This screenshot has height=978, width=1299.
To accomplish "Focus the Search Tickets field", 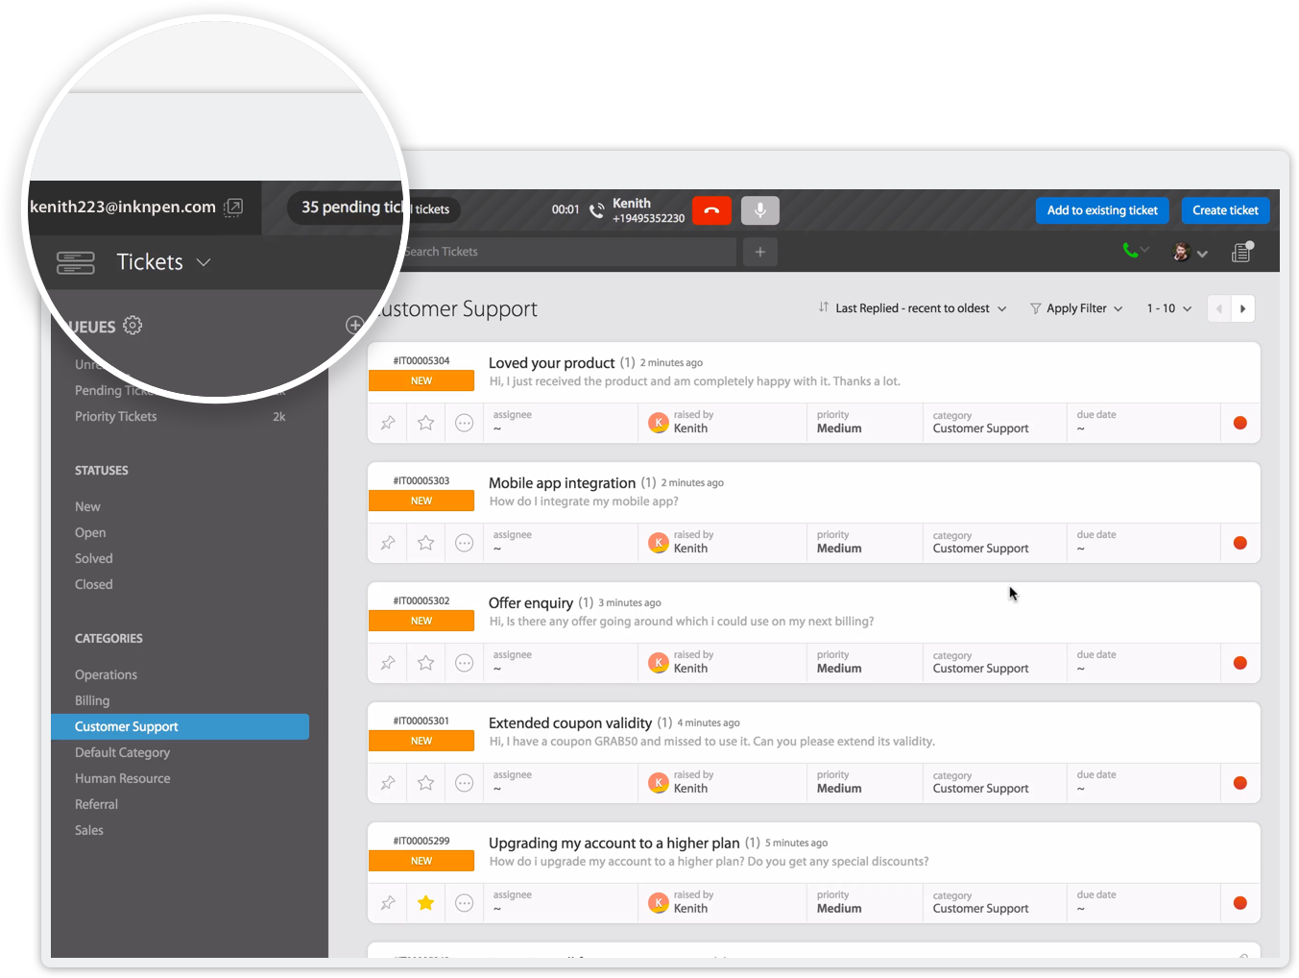I will click(x=568, y=252).
